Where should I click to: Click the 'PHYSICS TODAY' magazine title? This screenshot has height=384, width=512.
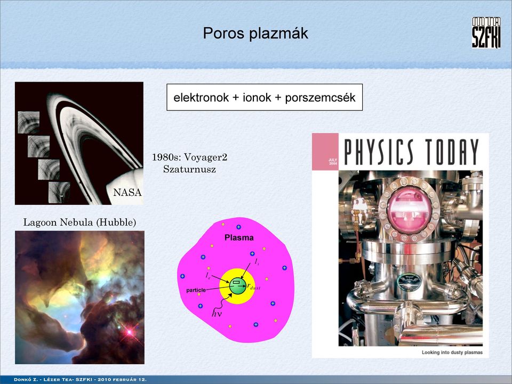(411, 152)
